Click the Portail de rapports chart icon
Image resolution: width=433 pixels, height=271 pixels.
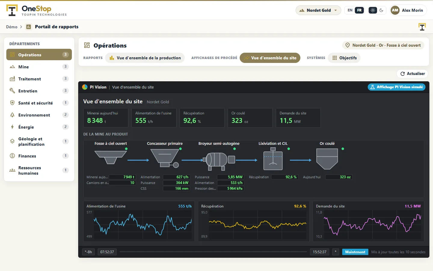coord(29,27)
